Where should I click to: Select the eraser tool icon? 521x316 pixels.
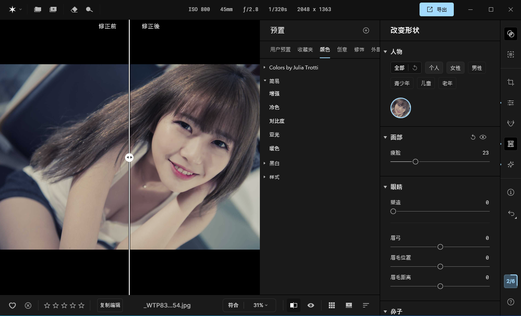point(74,9)
